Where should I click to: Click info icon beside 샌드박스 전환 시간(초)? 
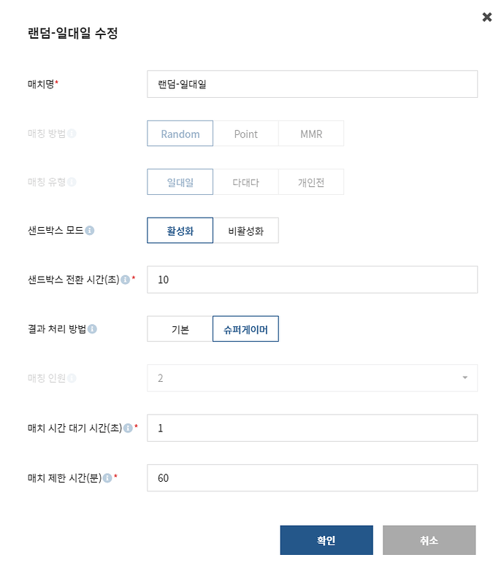[x=126, y=280]
